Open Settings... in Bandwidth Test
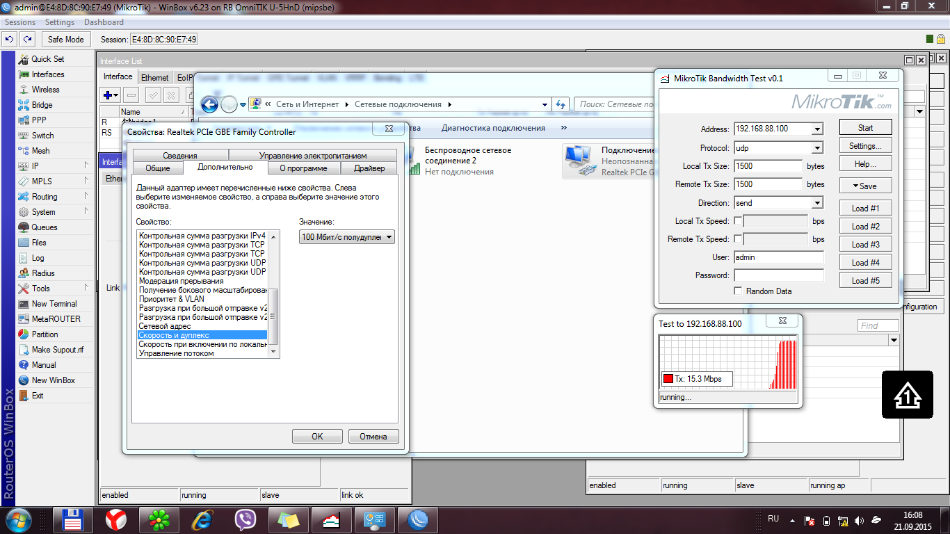 click(865, 146)
